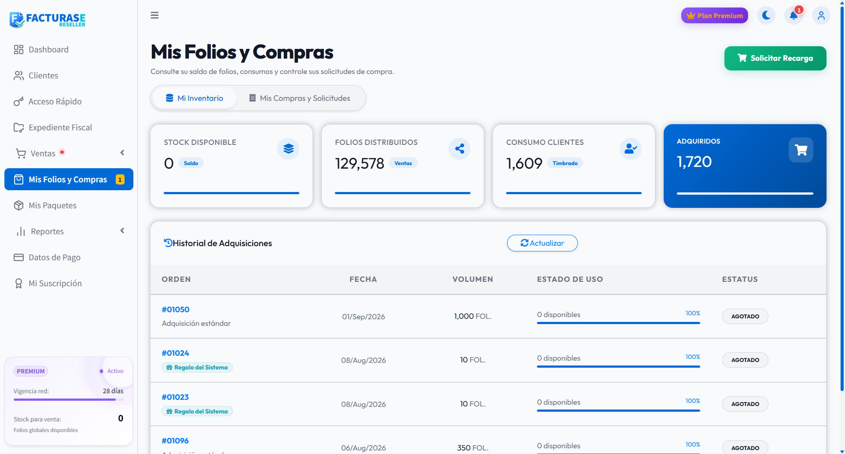
Task: Click the Solicitar Recarga button
Action: tap(775, 58)
